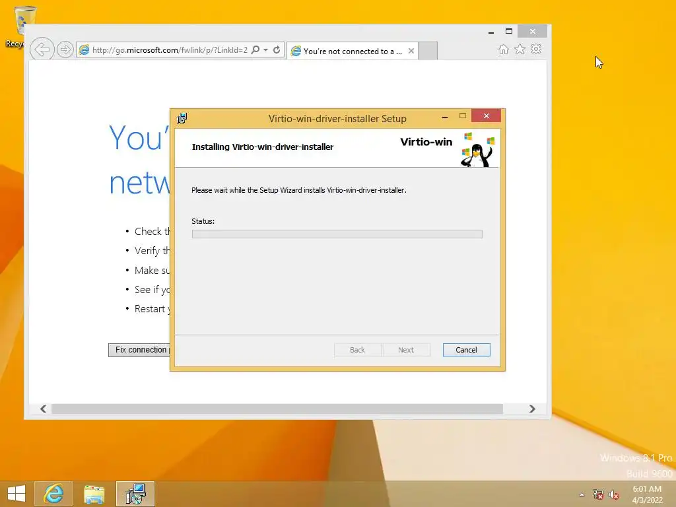Open the address bar dropdown arrow
The width and height of the screenshot is (676, 507).
pos(265,50)
